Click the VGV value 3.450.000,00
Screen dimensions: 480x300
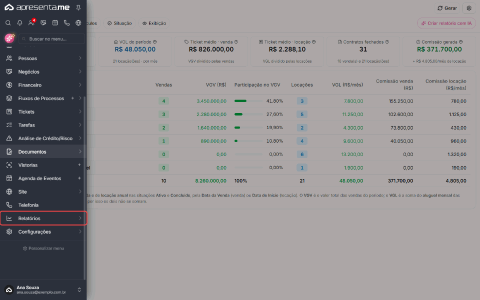pyautogui.click(x=211, y=101)
